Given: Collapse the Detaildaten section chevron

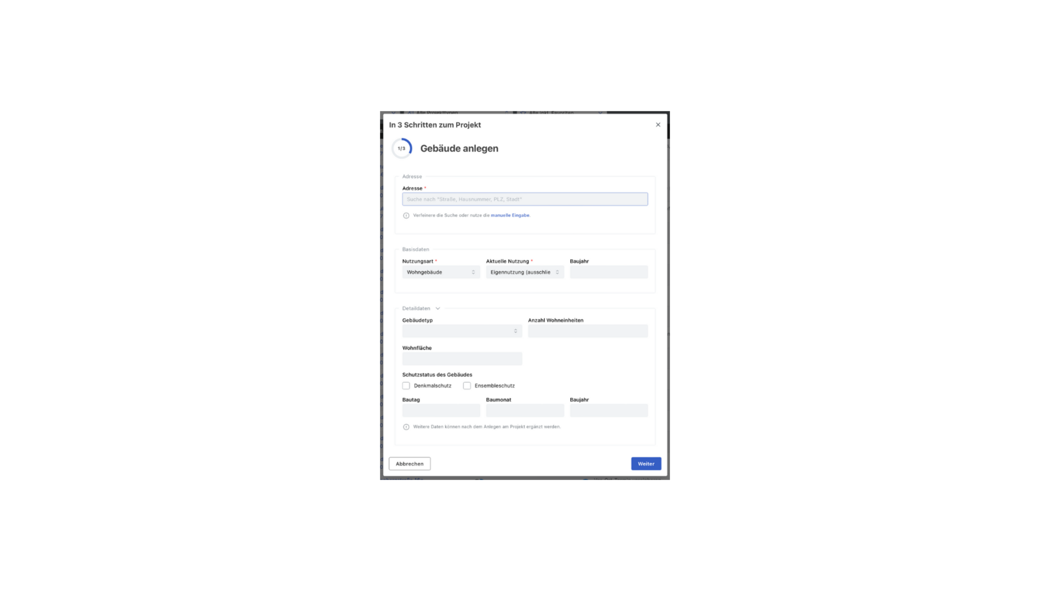Looking at the screenshot, I should (438, 309).
